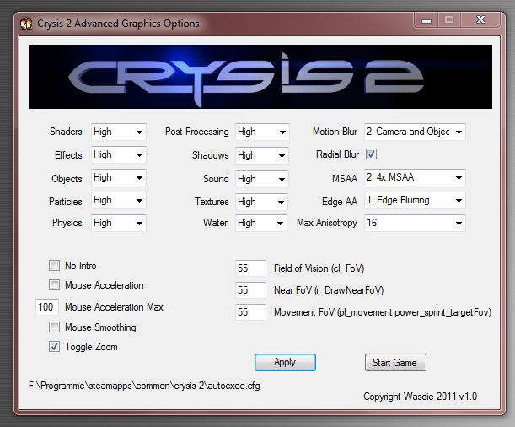
Task: Expand the Max Anisotropy dropdown
Action: pos(415,223)
